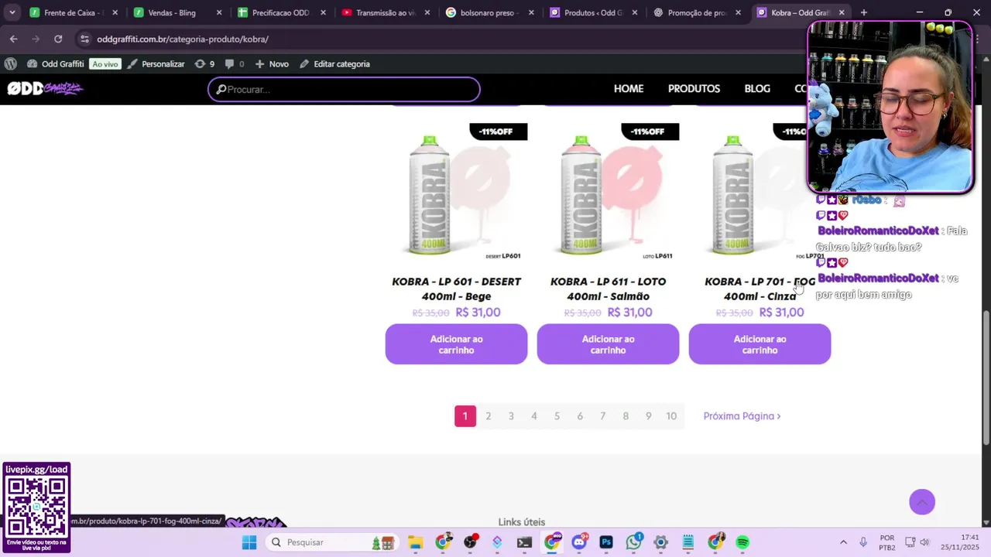
Task: Go to pagination page 9
Action: tap(648, 416)
